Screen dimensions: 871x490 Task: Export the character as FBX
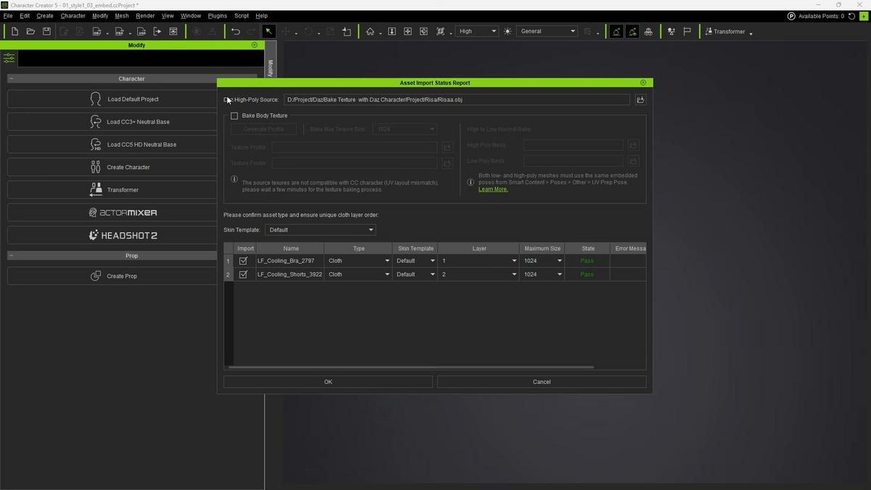pyautogui.click(x=120, y=31)
